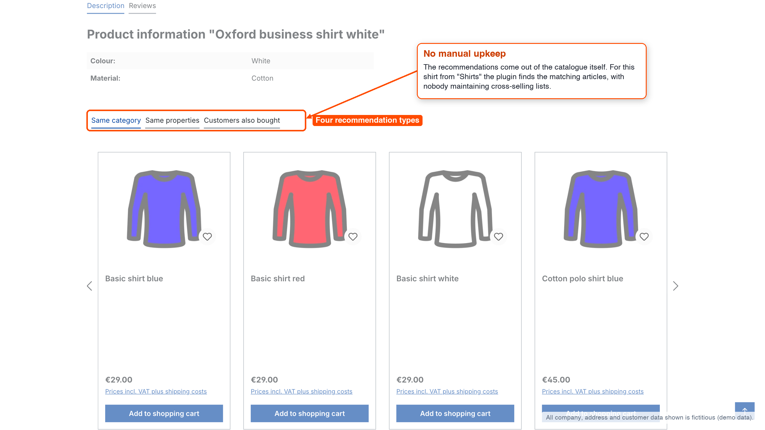Open VAT shipping link under Basic shirt white
Screen dimensions: 765x430
click(x=447, y=391)
